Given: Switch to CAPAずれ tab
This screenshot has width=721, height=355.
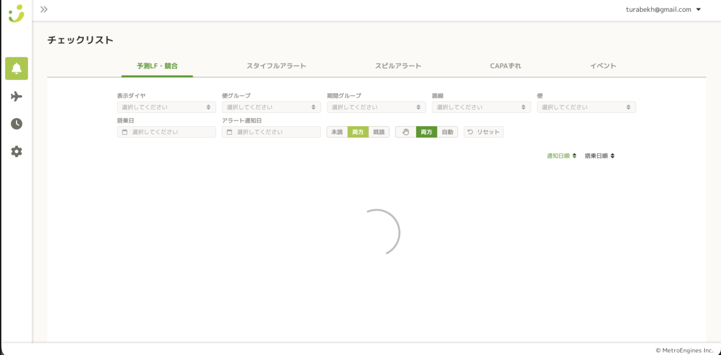Looking at the screenshot, I should coord(505,66).
